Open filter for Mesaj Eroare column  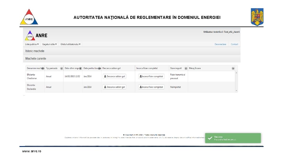(x=233, y=69)
